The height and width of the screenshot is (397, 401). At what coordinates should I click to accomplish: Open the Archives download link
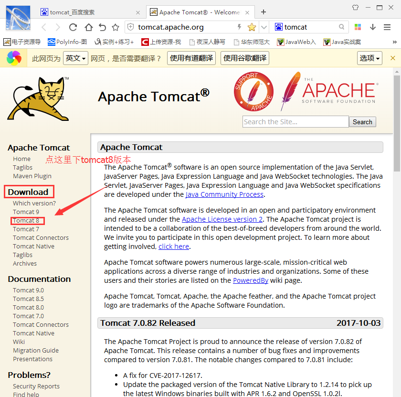(25, 263)
